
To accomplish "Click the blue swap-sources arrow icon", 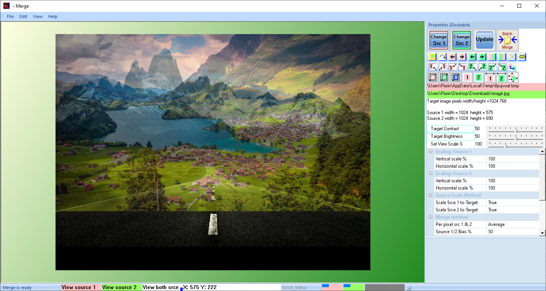I will click(512, 67).
